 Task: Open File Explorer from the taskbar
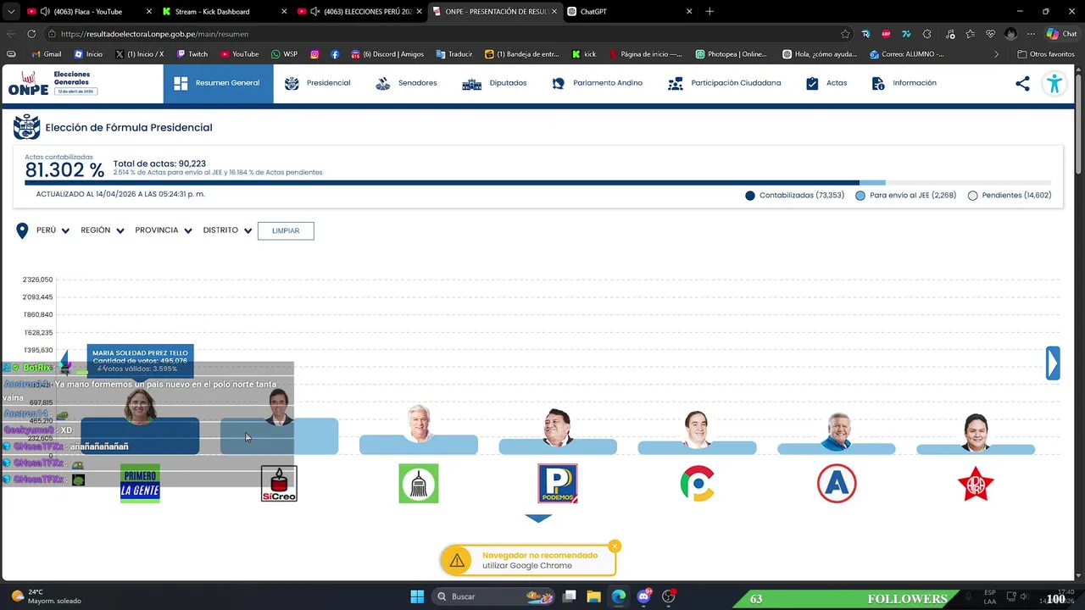pyautogui.click(x=593, y=596)
